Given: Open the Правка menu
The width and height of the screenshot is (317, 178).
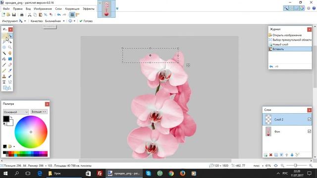Looking at the screenshot, I should tap(18, 9).
